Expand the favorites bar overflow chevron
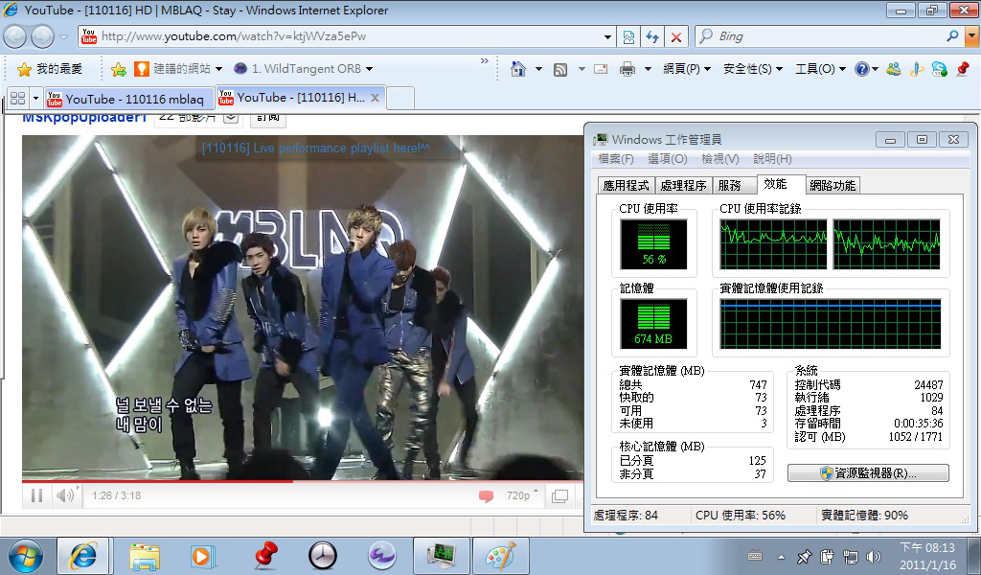The width and height of the screenshot is (981, 575). [x=484, y=61]
